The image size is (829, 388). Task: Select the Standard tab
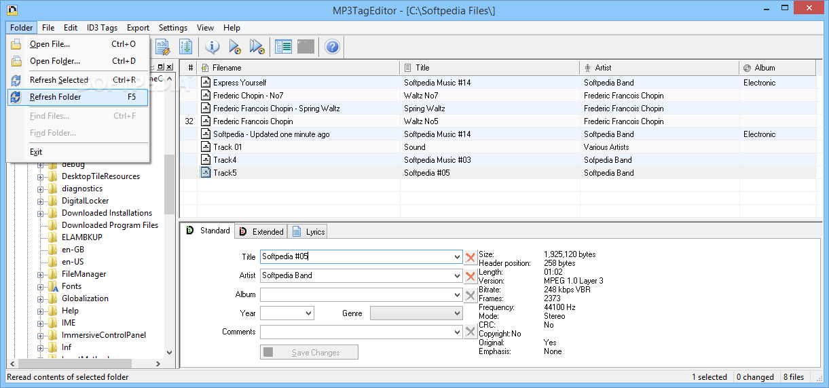tap(208, 231)
